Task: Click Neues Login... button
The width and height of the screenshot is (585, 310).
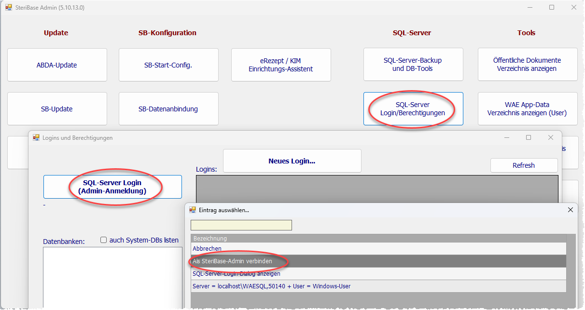Action: click(x=292, y=161)
